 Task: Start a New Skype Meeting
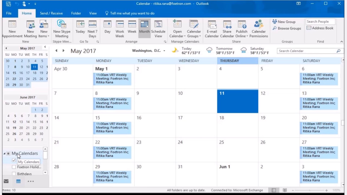coord(62,29)
